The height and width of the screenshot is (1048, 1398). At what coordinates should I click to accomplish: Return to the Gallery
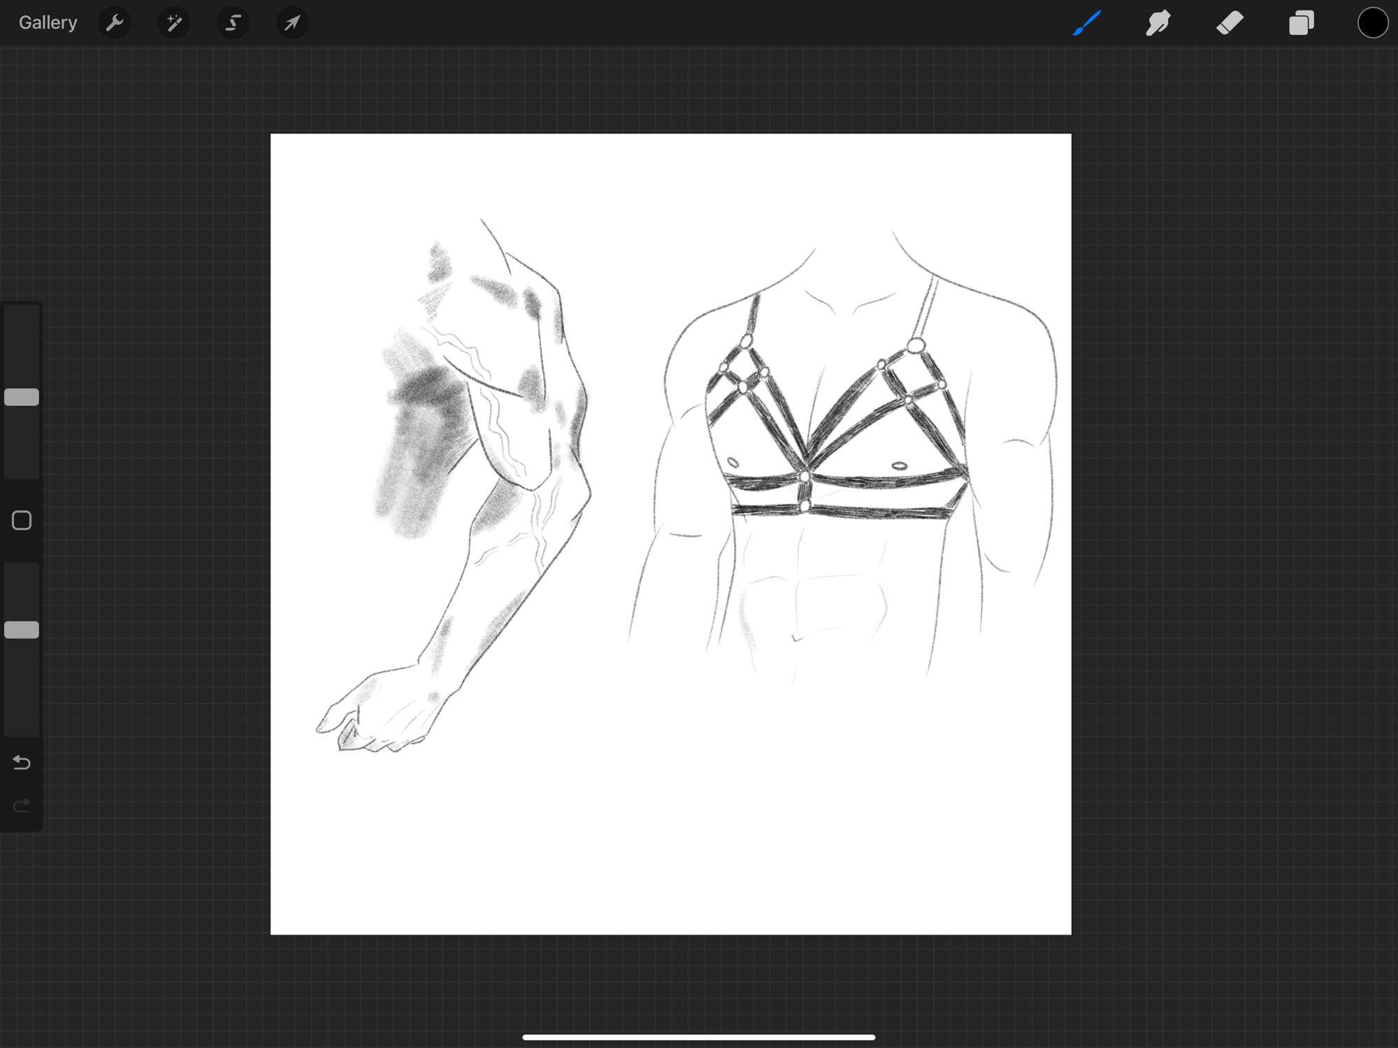point(48,23)
